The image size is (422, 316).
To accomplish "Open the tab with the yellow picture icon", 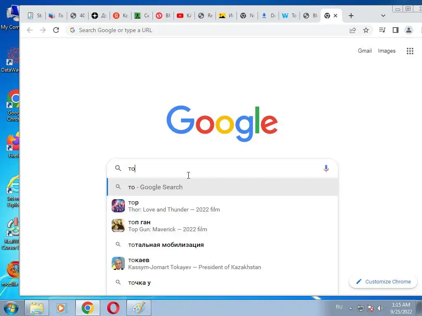I will [x=226, y=16].
